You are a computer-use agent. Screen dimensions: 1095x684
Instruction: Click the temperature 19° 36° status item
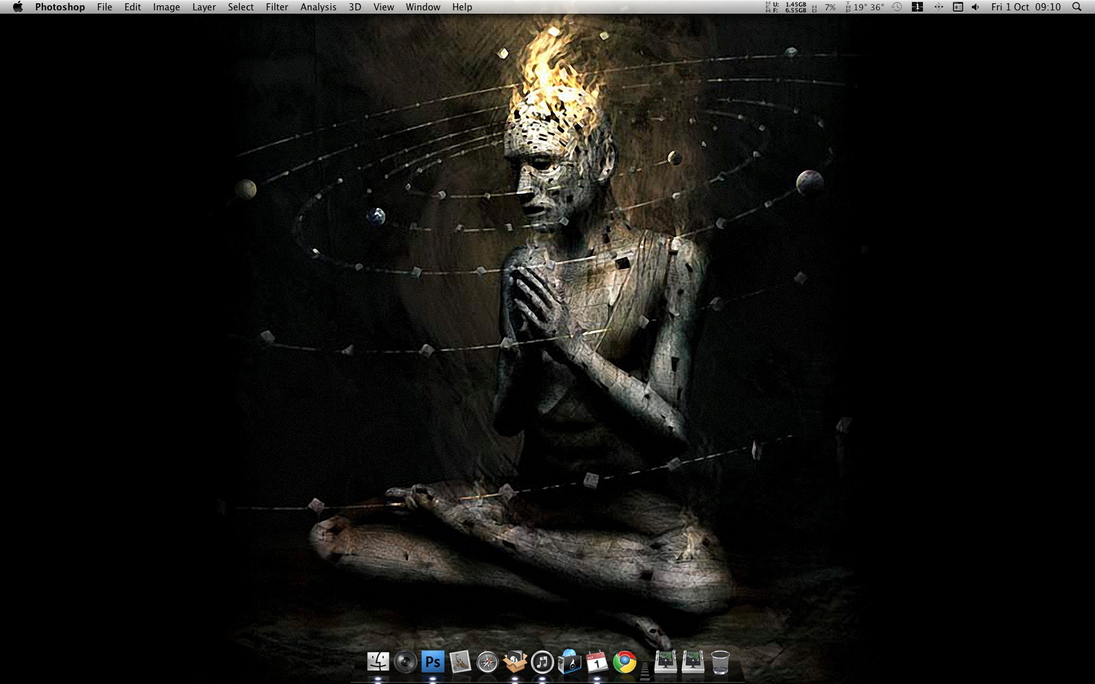tap(865, 7)
